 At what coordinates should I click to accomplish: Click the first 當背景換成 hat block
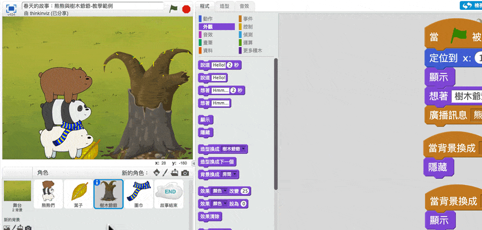pos(453,146)
